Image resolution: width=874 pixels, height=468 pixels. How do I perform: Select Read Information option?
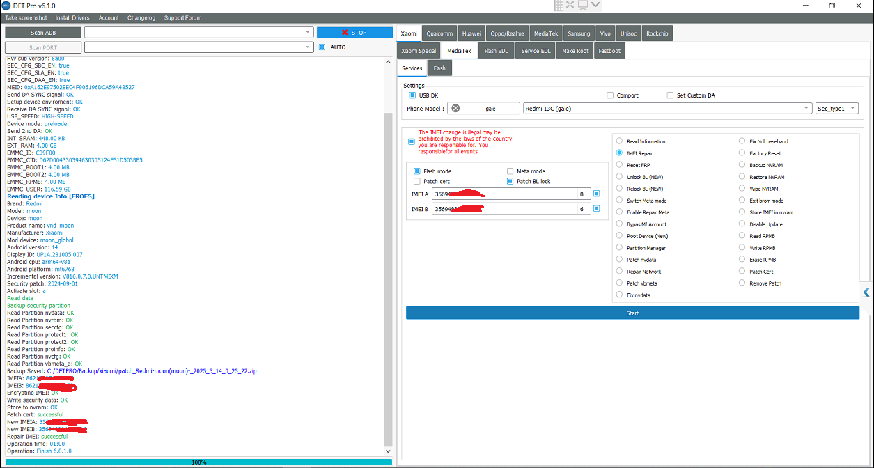[641, 141]
